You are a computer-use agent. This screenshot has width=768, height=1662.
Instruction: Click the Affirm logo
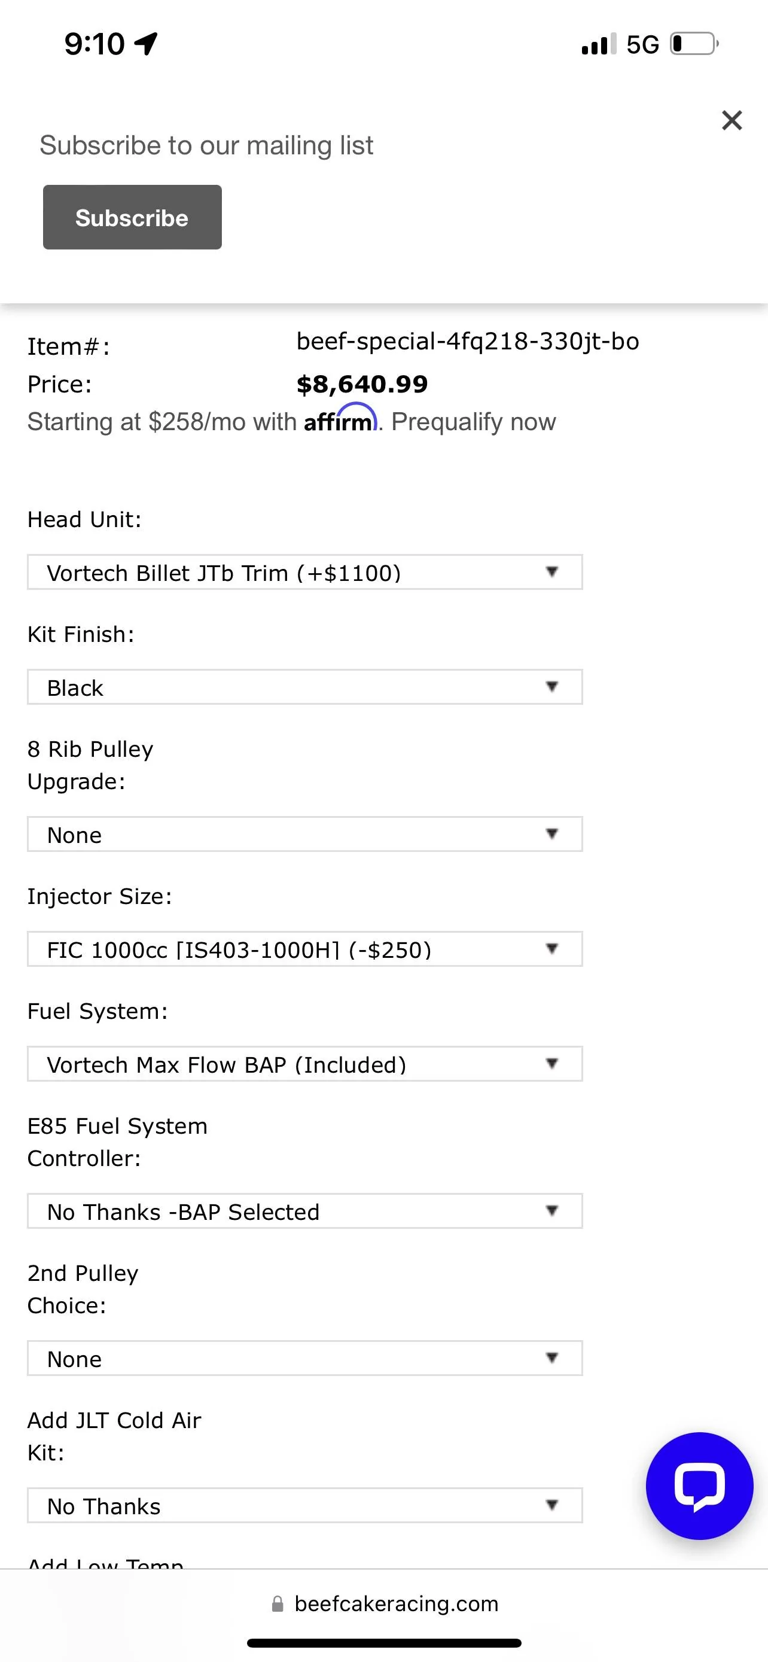[340, 418]
